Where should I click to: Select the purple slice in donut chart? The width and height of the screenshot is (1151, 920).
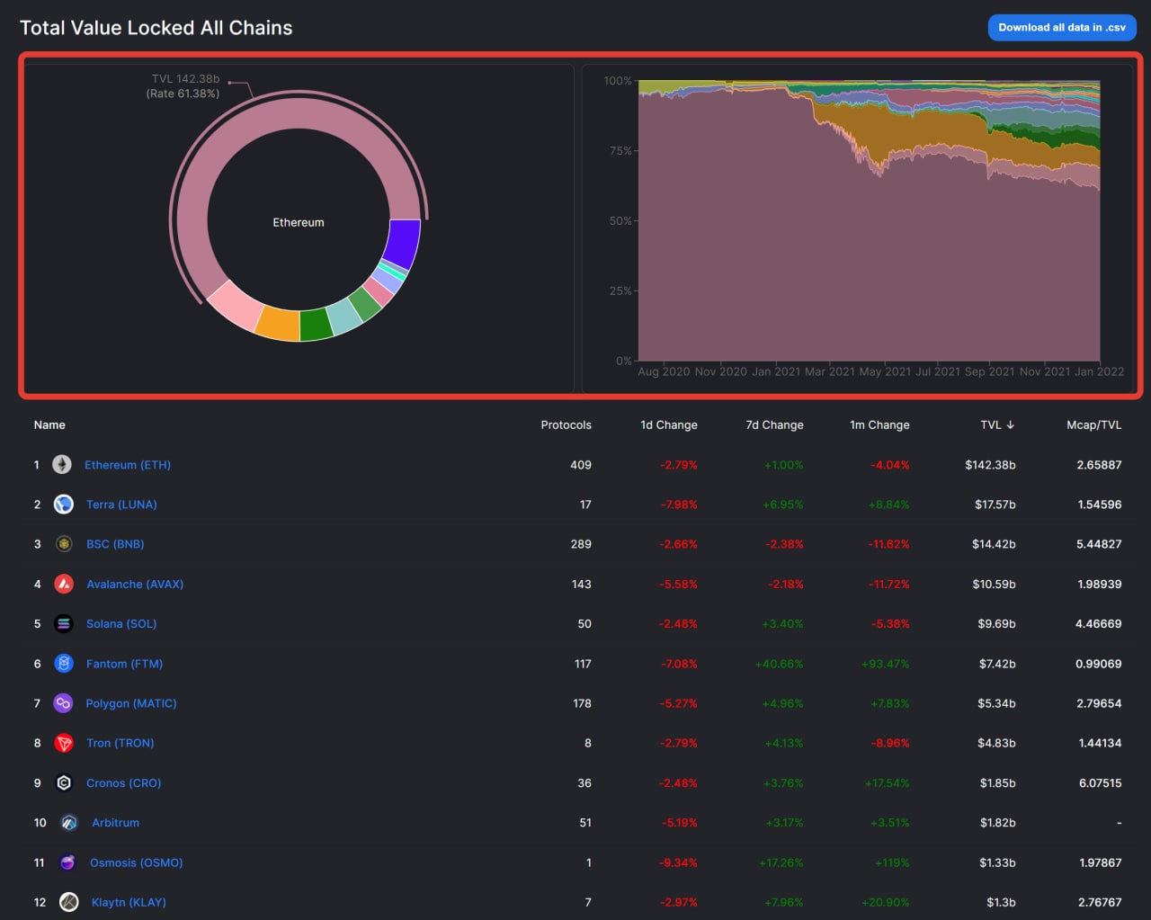pos(403,243)
